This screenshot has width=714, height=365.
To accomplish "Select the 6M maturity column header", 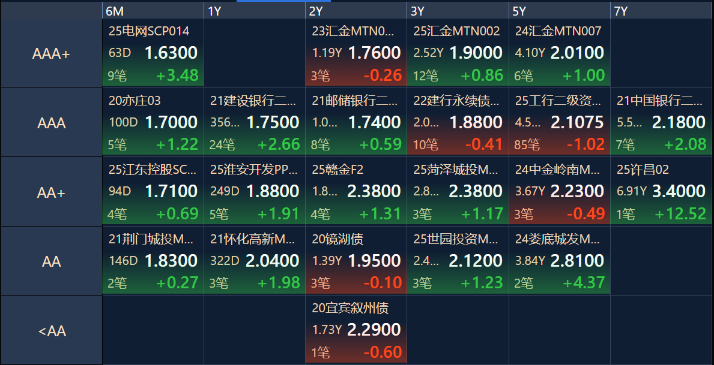I will tap(153, 11).
